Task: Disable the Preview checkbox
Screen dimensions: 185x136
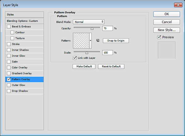Action: [x=159, y=37]
